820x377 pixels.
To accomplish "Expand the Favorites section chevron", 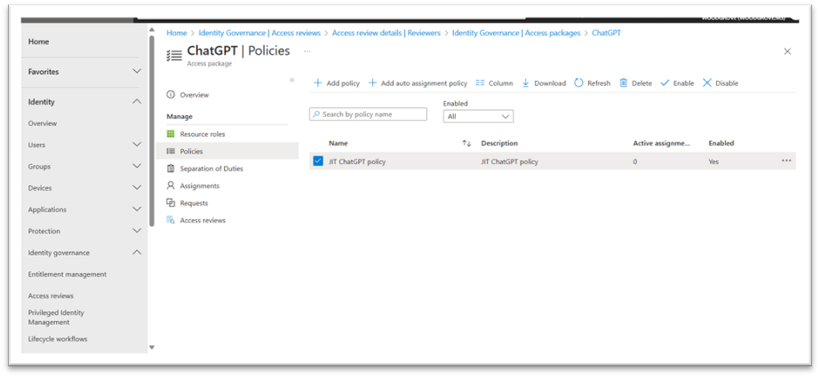I will pyautogui.click(x=137, y=71).
